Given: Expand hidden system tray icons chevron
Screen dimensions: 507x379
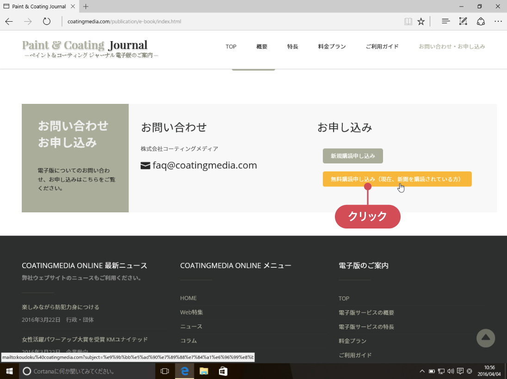Looking at the screenshot, I should pos(422,371).
